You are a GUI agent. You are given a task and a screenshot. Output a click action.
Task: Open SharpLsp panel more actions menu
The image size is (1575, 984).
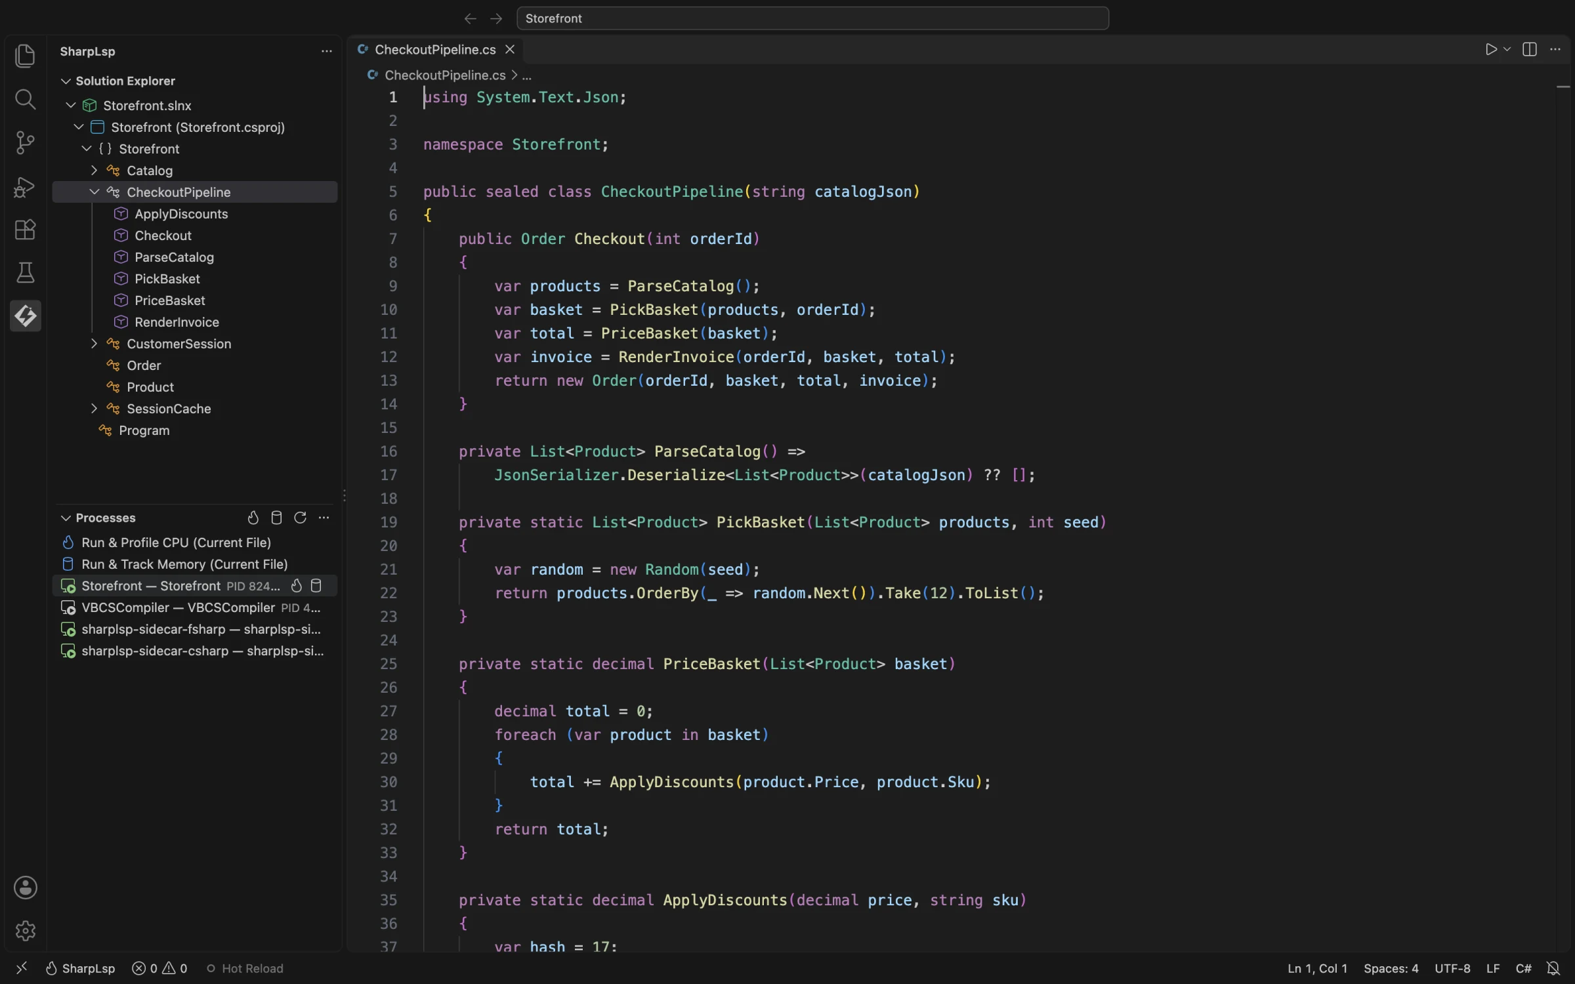pos(326,51)
